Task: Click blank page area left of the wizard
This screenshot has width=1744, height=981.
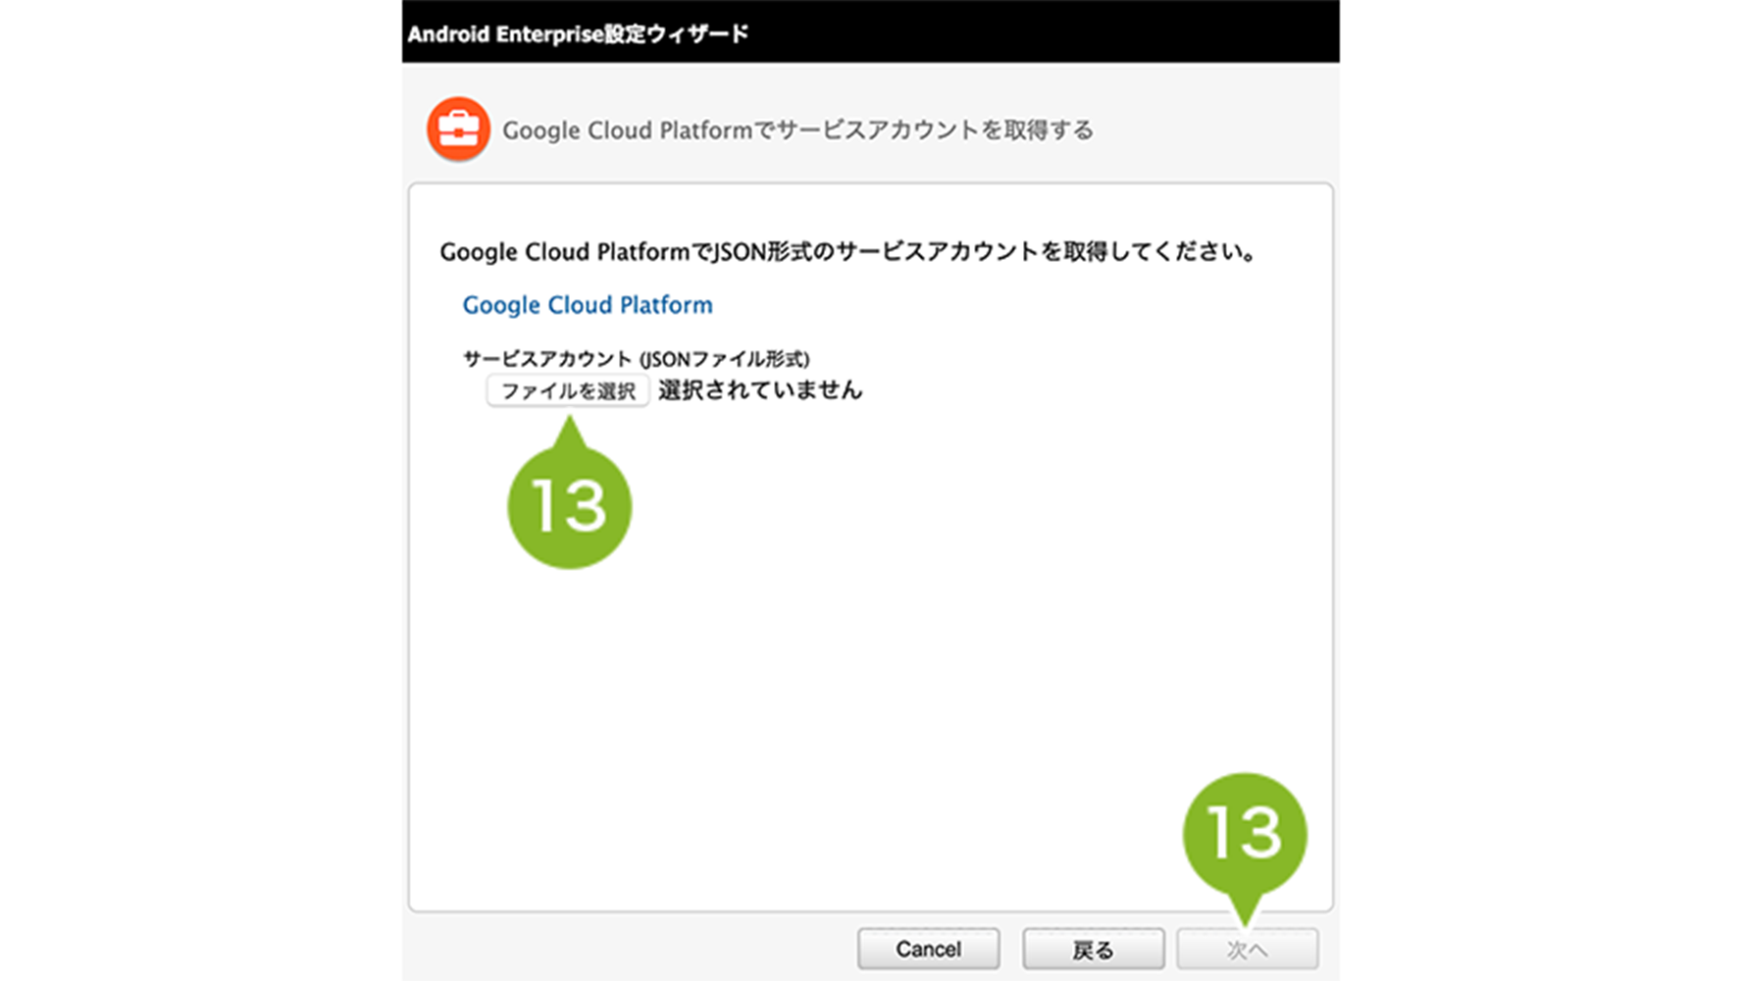Action: point(196,490)
